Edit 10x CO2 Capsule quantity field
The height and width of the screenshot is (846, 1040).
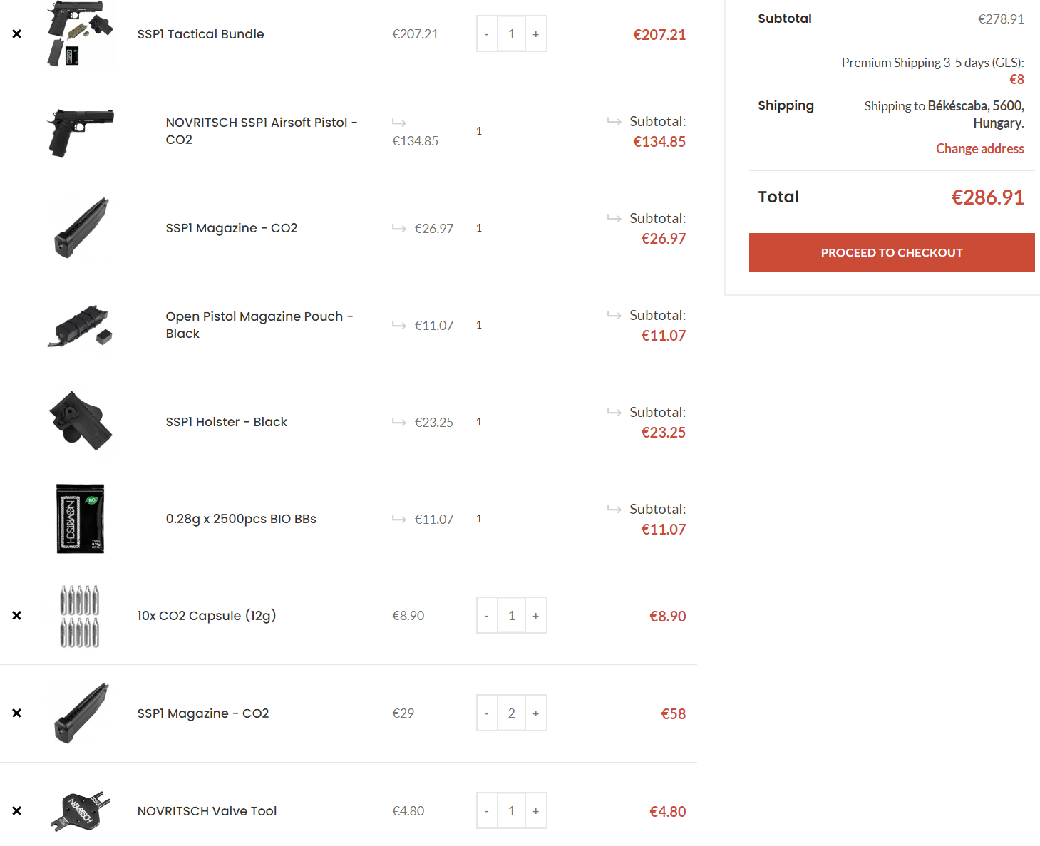(512, 616)
